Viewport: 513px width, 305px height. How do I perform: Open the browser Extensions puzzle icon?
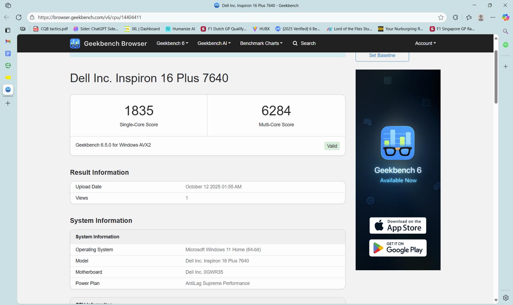pos(455,18)
